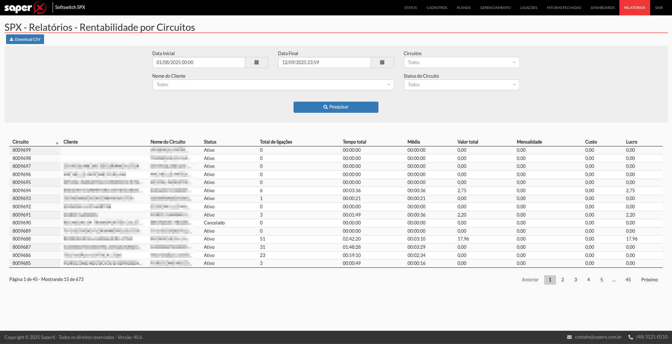Click the SaperX logo
672x344 pixels.
pos(25,8)
